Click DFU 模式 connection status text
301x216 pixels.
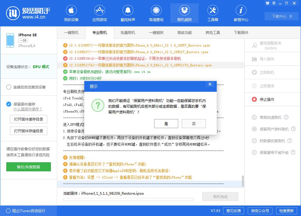click(x=41, y=67)
